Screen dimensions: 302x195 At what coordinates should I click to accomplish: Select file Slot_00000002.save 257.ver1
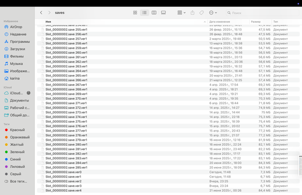pyautogui.click(x=168, y=39)
